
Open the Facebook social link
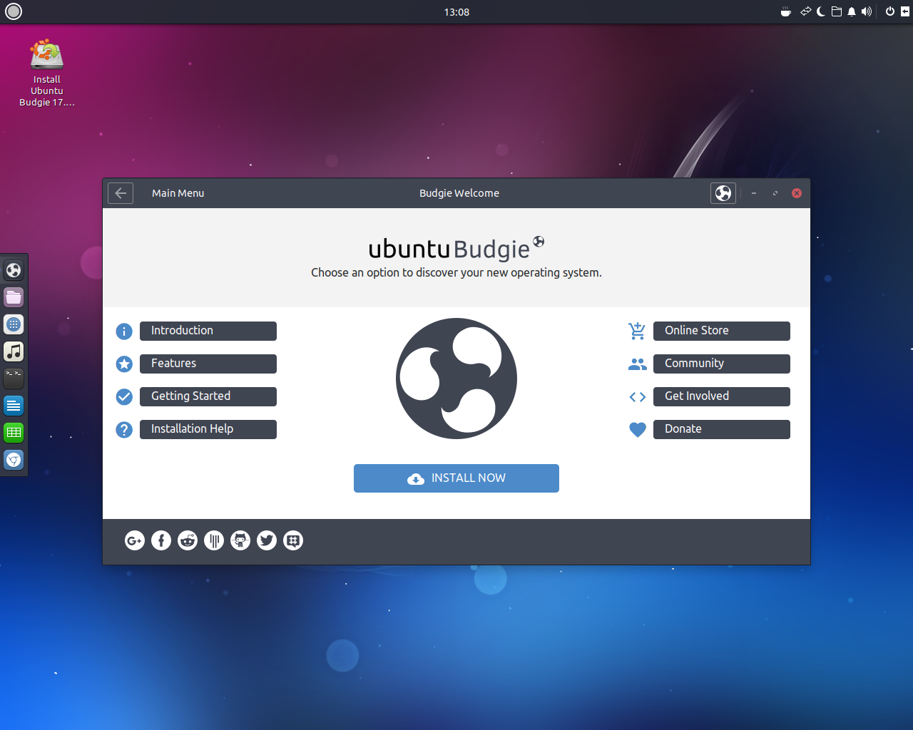pos(161,541)
